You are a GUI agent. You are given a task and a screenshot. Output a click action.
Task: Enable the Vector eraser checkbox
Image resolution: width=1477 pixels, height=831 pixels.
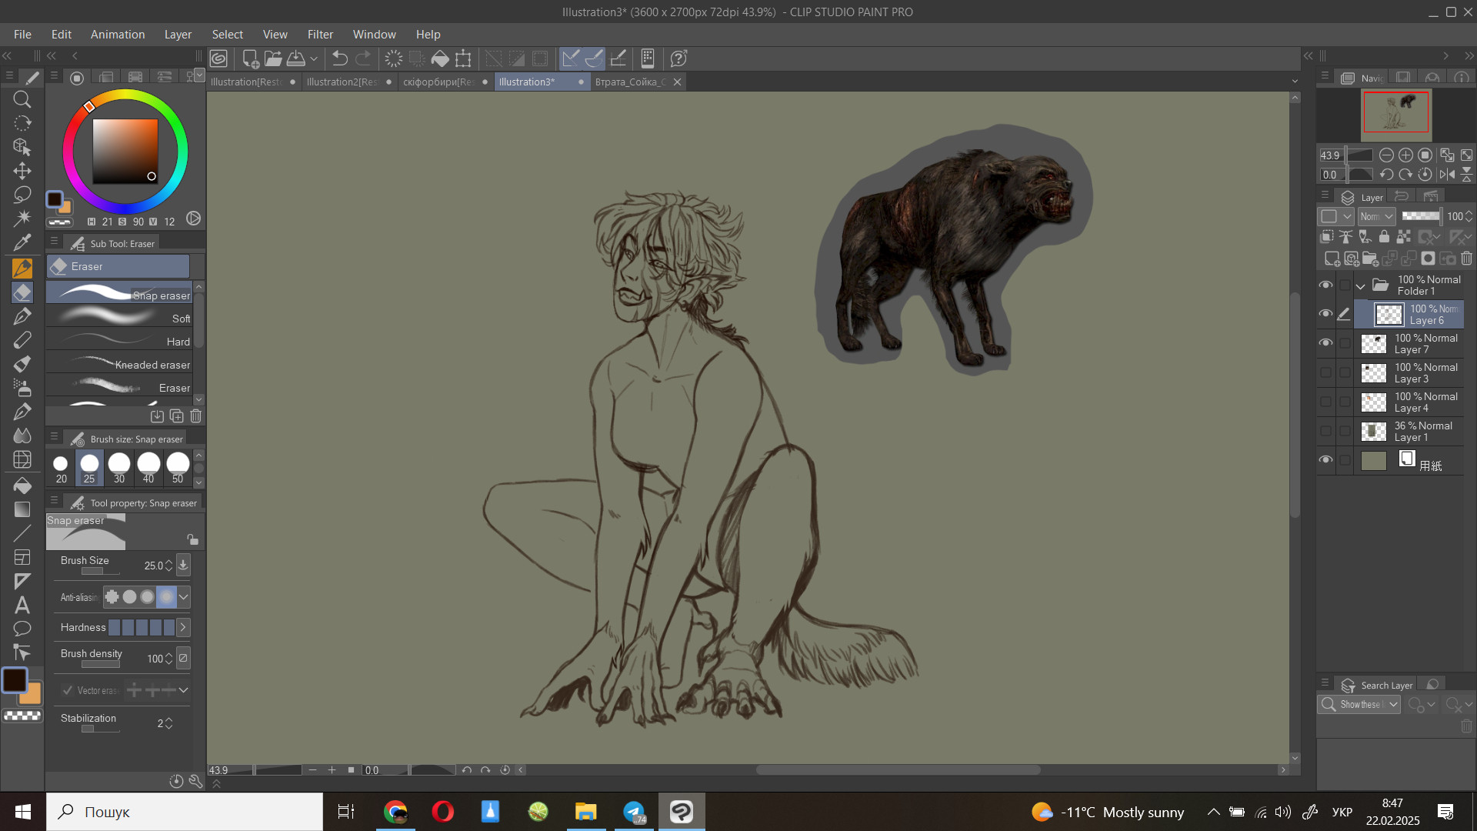coord(68,690)
